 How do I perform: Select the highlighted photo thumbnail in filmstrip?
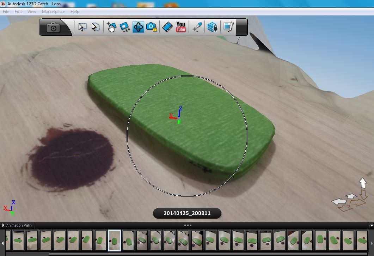(115, 240)
